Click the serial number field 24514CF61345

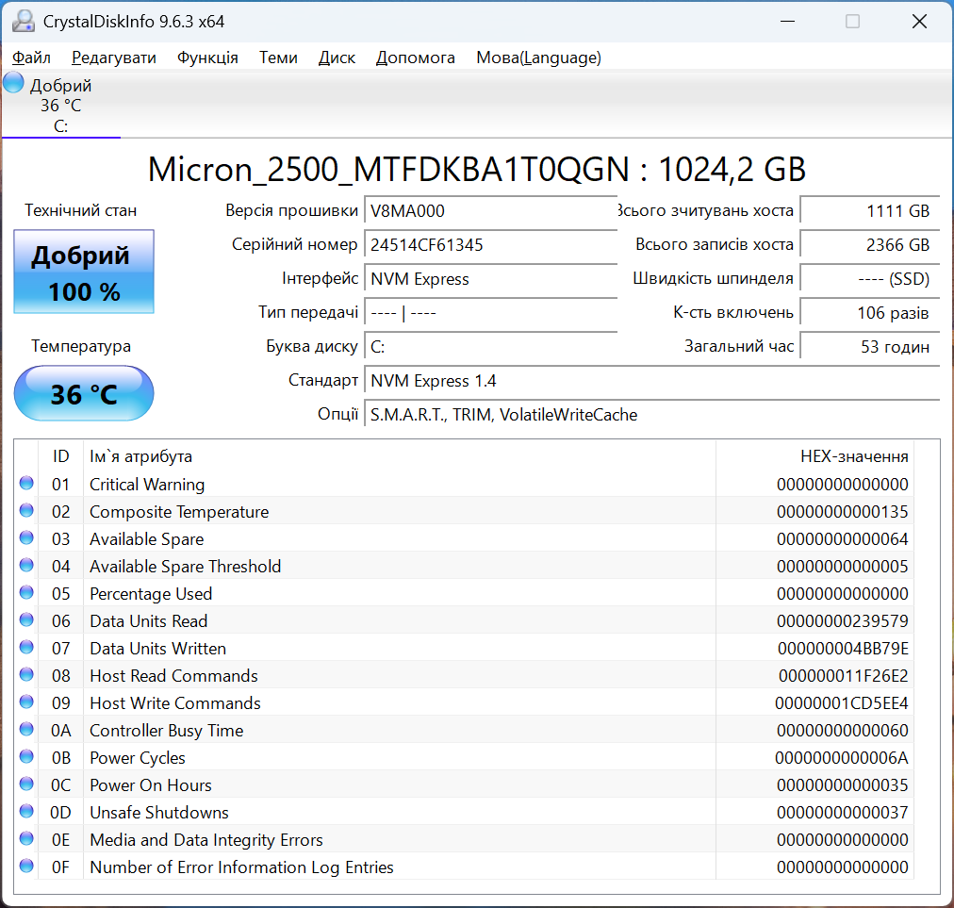pyautogui.click(x=490, y=245)
